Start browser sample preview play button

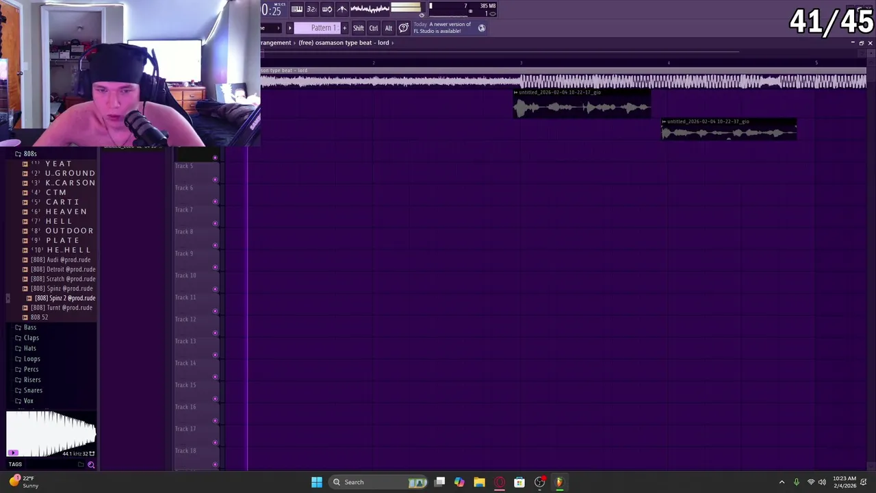[x=12, y=453]
